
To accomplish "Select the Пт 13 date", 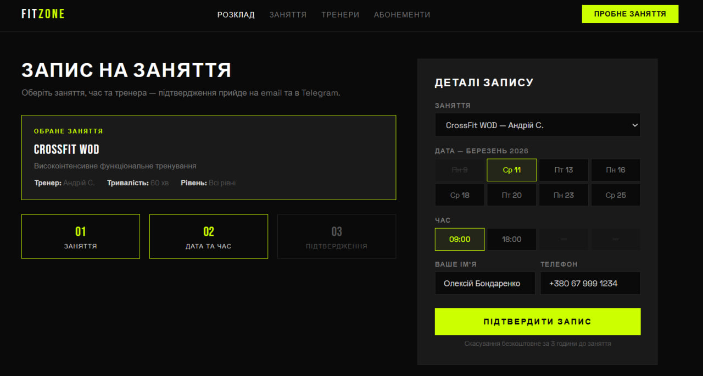I will (563, 170).
